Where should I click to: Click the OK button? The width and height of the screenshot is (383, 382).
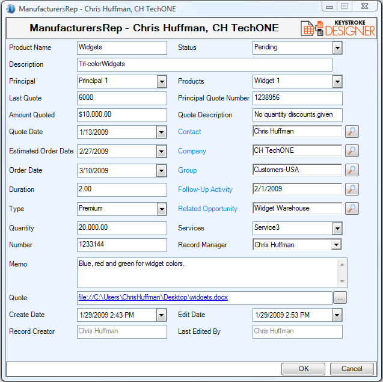coord(303,369)
